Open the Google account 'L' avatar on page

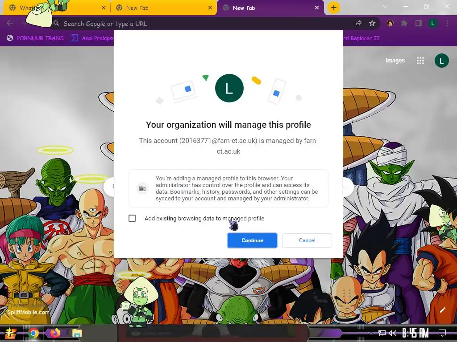pyautogui.click(x=441, y=61)
